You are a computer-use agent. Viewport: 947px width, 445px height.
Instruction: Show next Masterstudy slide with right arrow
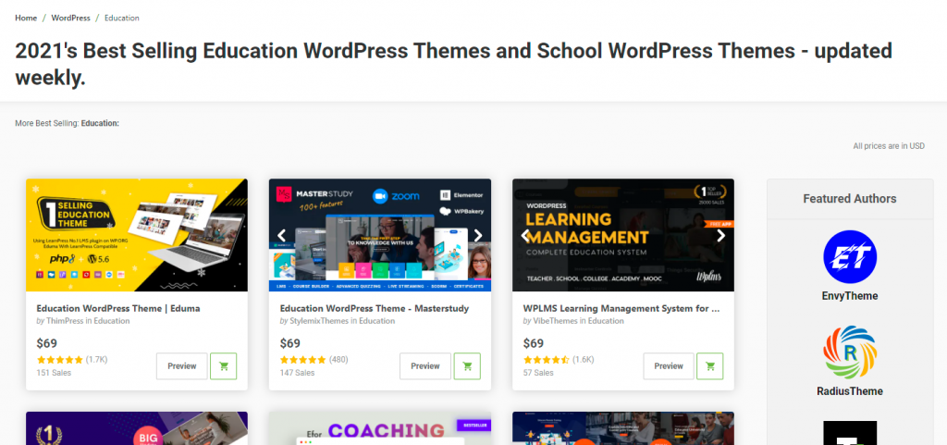pos(478,236)
